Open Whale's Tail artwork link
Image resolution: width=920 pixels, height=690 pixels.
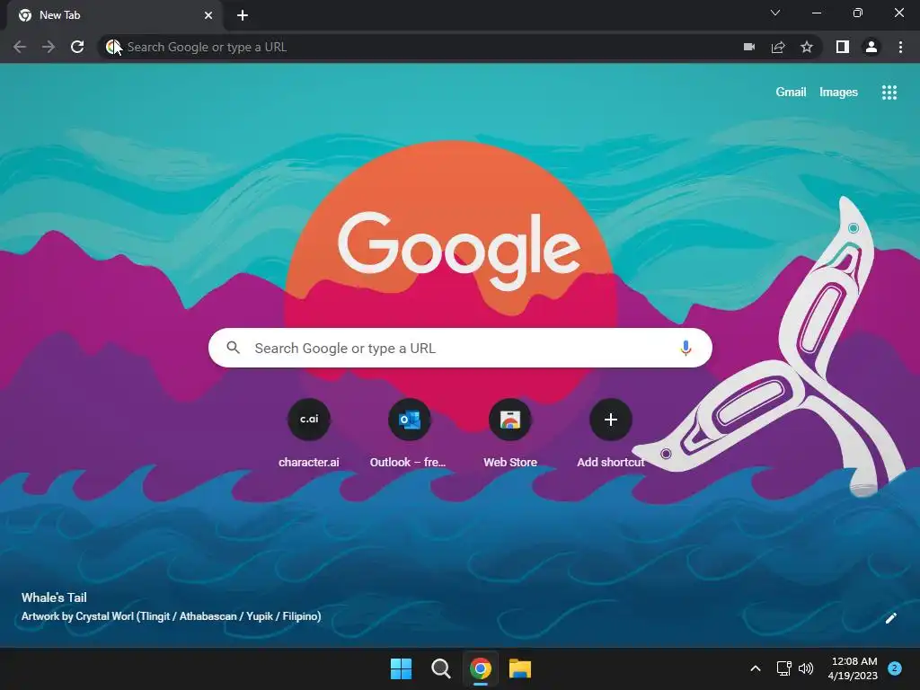[54, 597]
